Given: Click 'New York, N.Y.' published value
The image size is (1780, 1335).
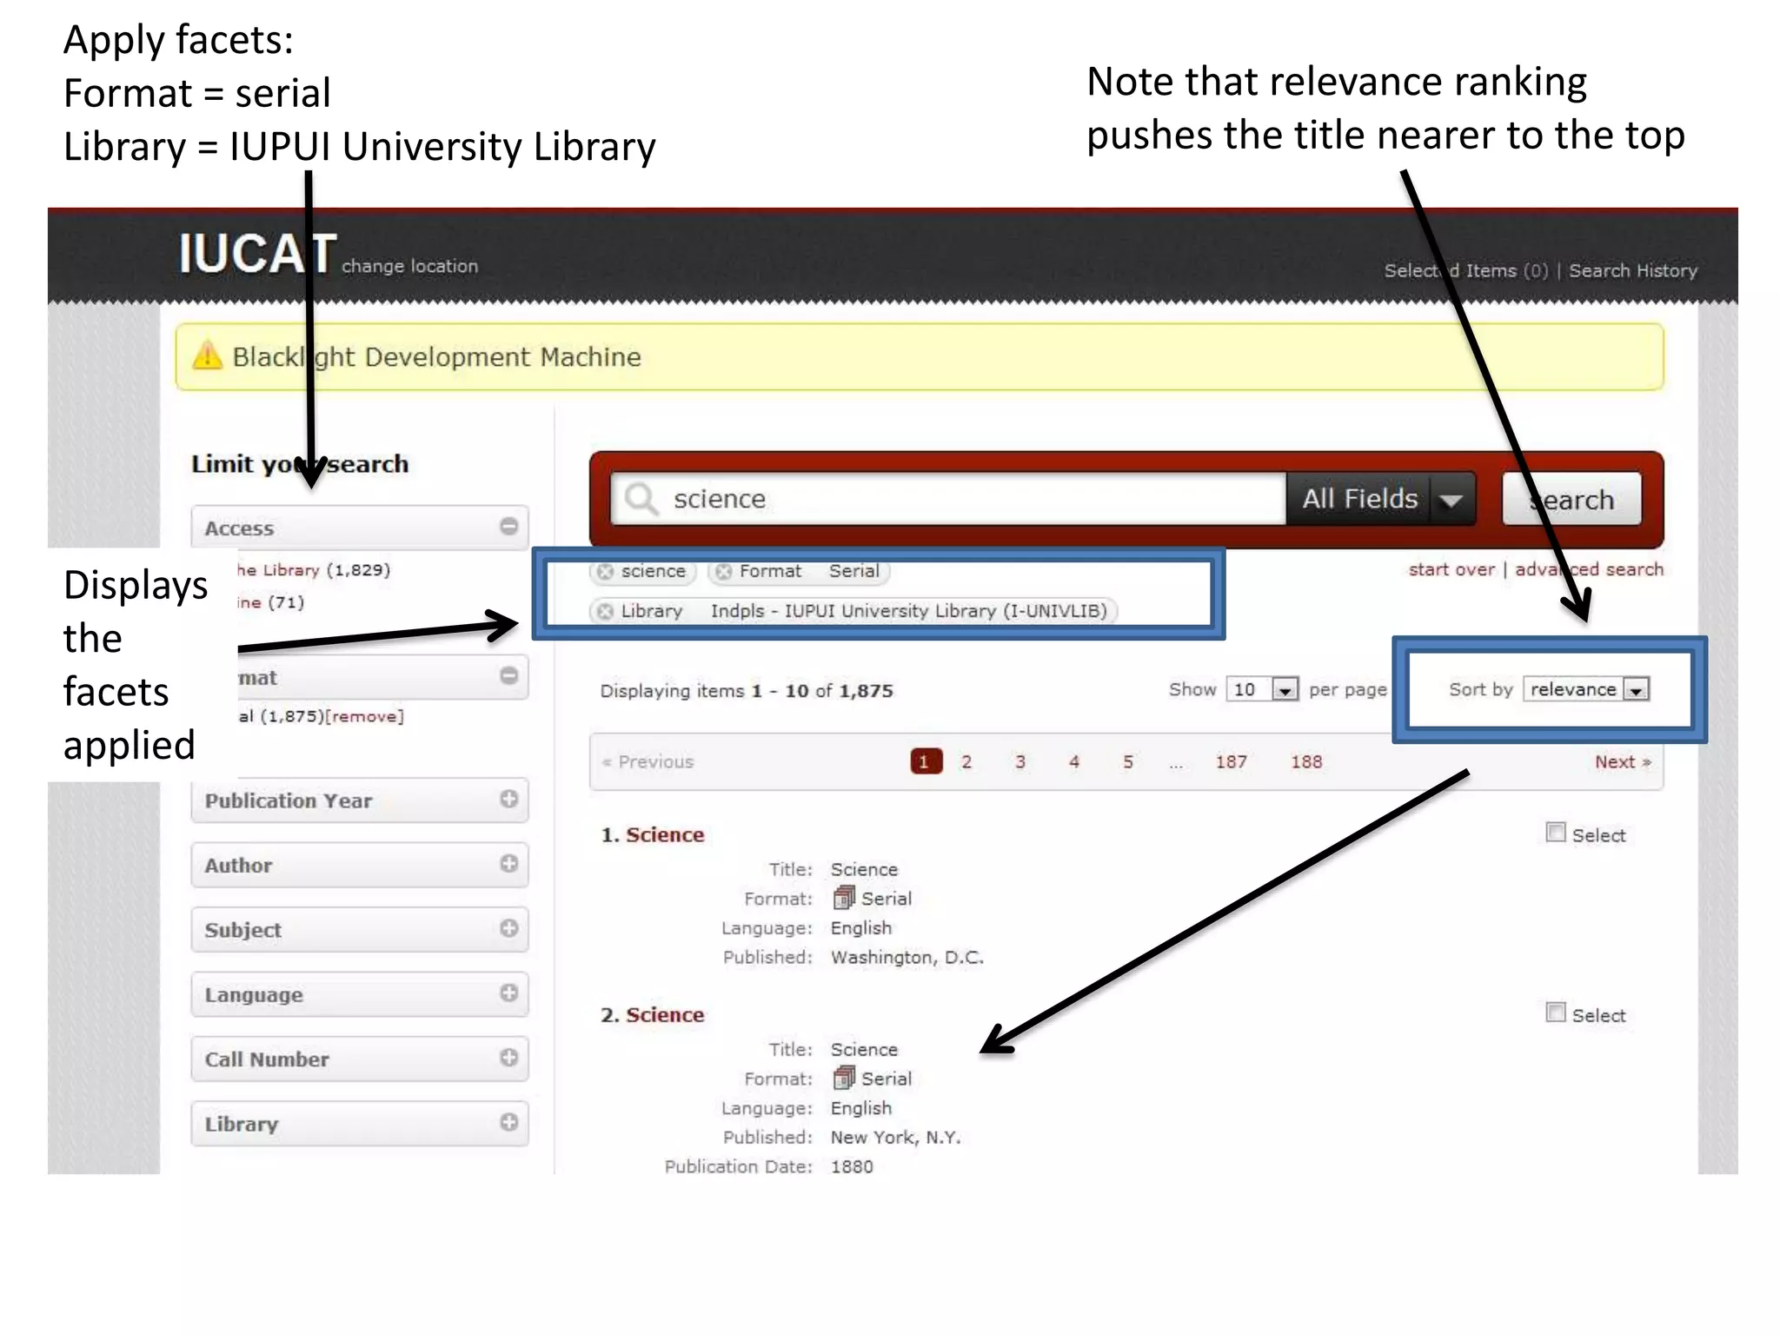Looking at the screenshot, I should [895, 1137].
